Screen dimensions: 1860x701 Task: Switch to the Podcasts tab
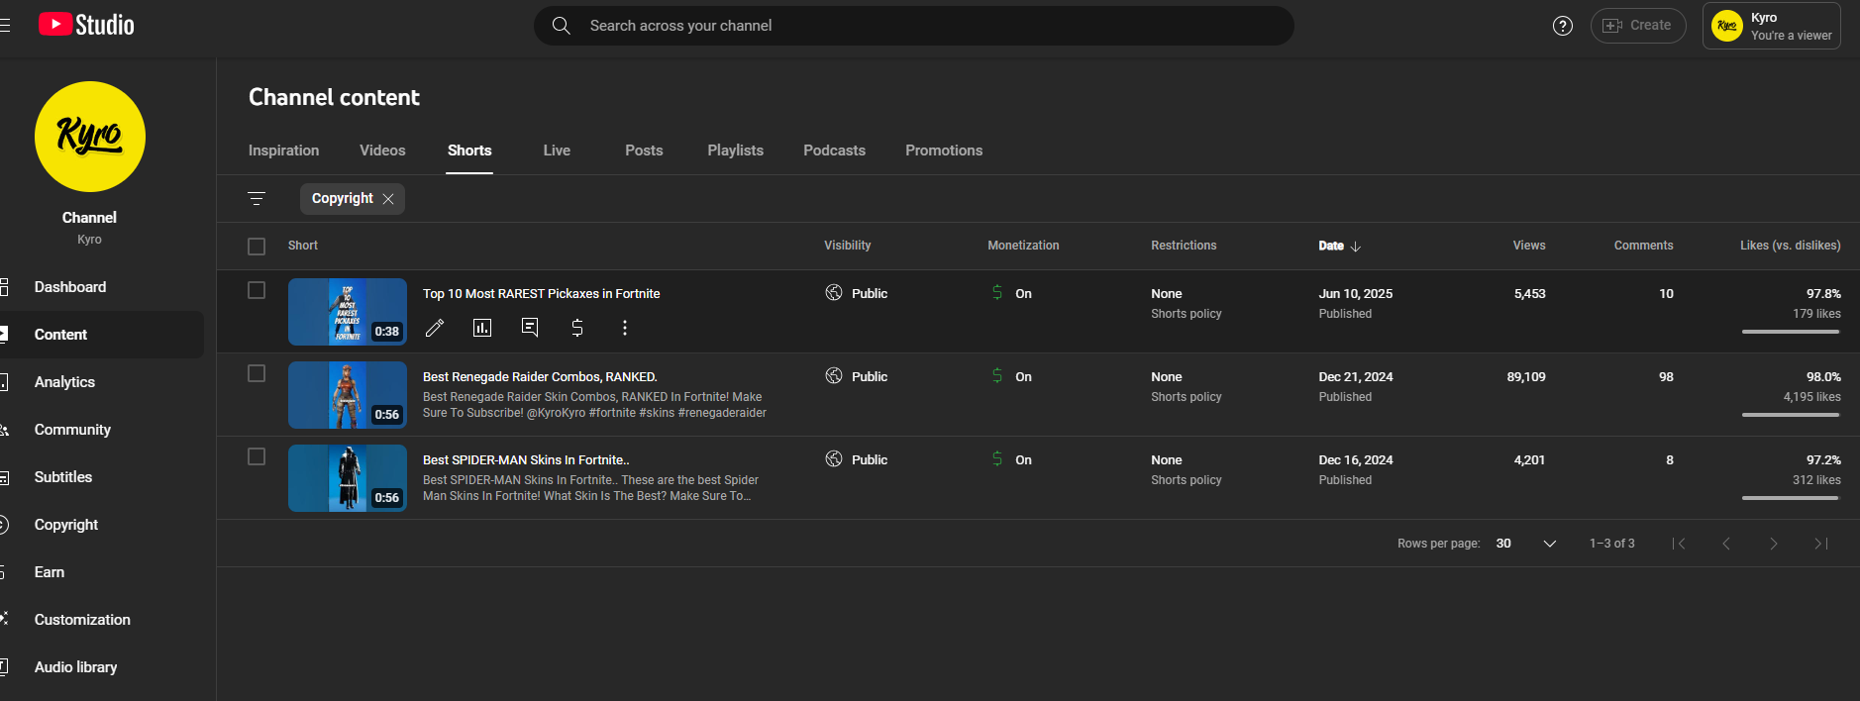tap(834, 150)
